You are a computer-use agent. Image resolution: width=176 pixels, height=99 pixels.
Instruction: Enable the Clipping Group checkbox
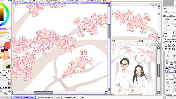coord(164,42)
